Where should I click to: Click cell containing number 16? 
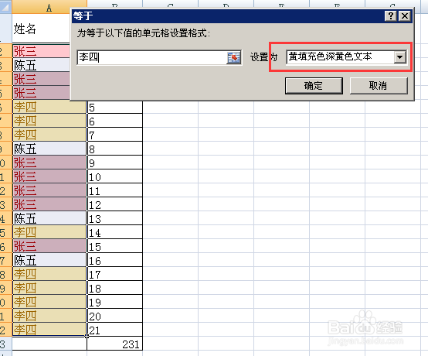114,260
